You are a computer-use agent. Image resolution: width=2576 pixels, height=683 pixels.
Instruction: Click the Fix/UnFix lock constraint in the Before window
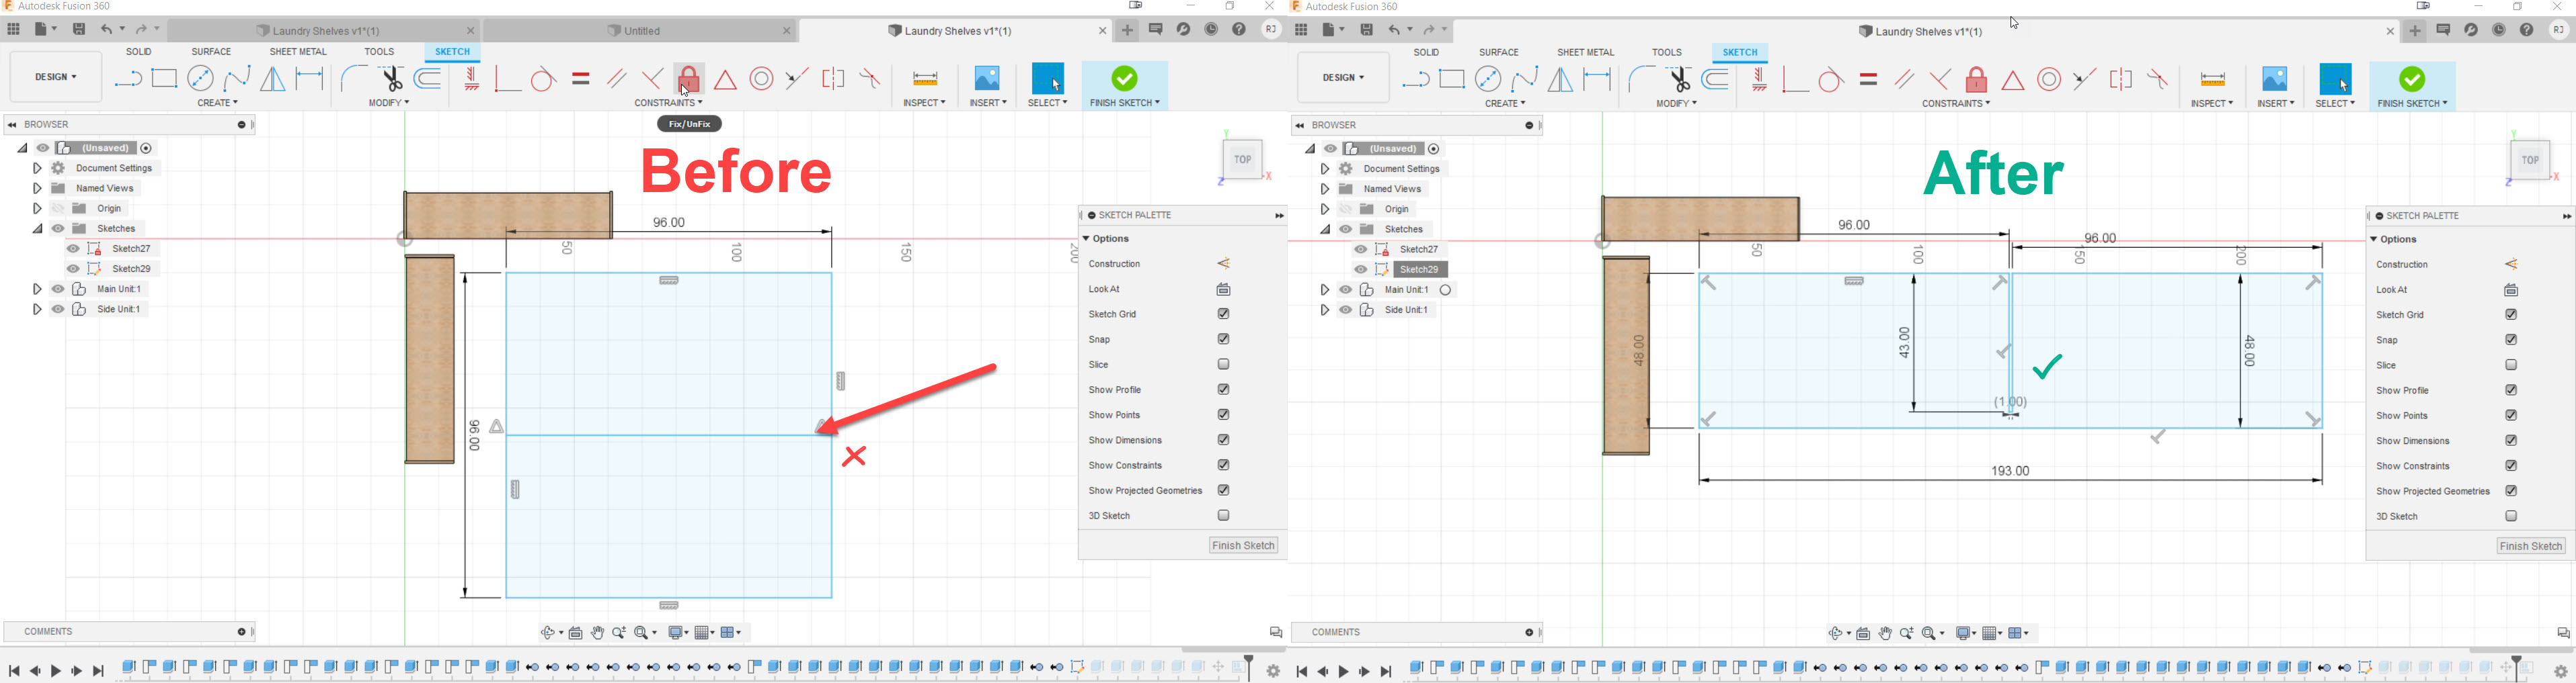pos(689,79)
